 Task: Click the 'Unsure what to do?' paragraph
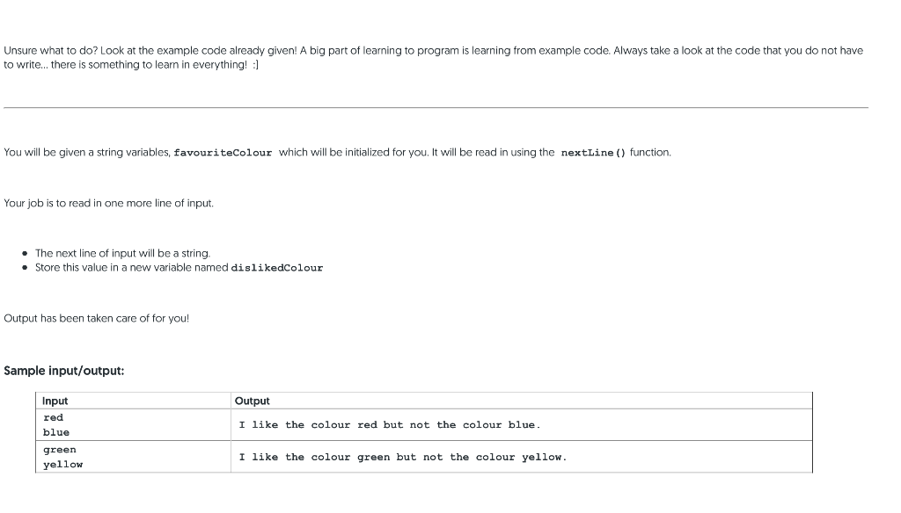433,57
